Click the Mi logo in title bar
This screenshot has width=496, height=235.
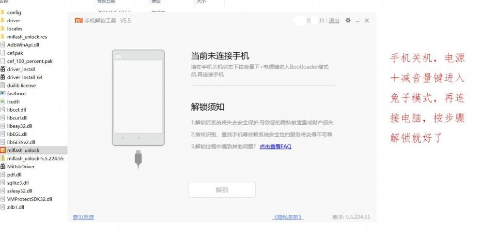pos(78,21)
